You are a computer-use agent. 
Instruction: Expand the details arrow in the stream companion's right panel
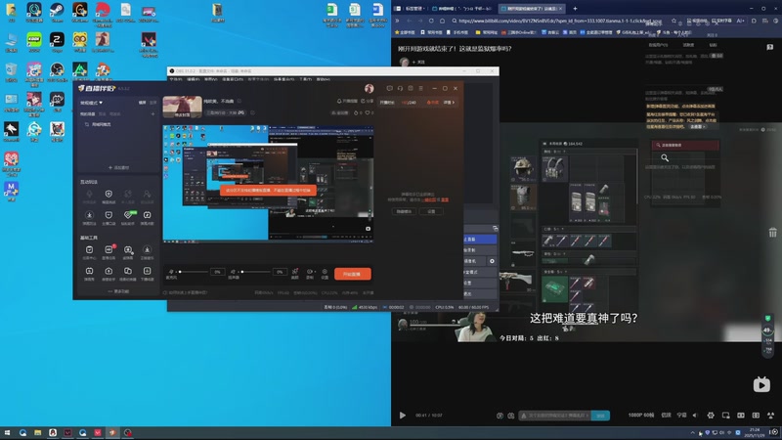(x=450, y=103)
